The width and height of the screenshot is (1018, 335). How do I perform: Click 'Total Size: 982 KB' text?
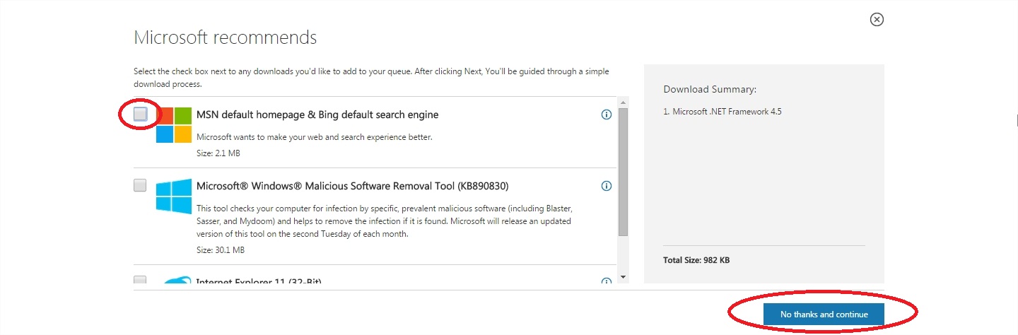click(x=696, y=260)
